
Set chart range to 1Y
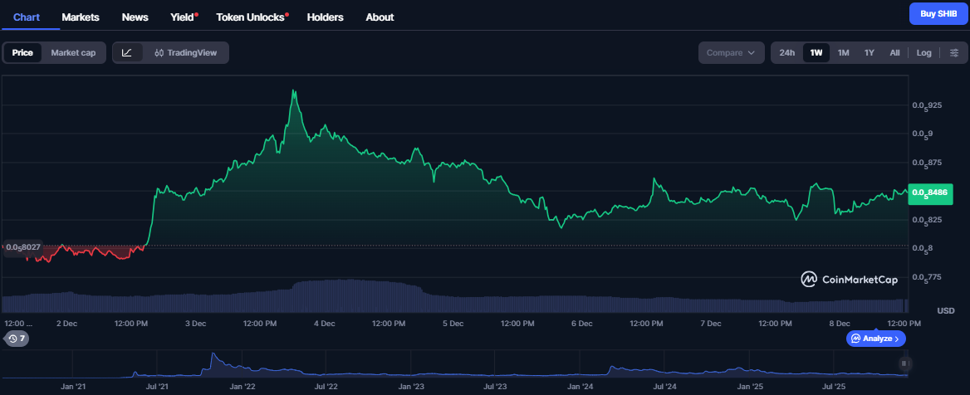[x=869, y=53]
